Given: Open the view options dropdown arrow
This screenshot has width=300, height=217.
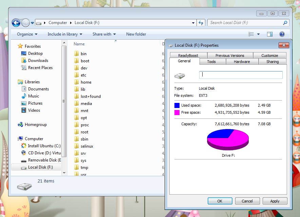Looking at the screenshot, I should 258,34.
